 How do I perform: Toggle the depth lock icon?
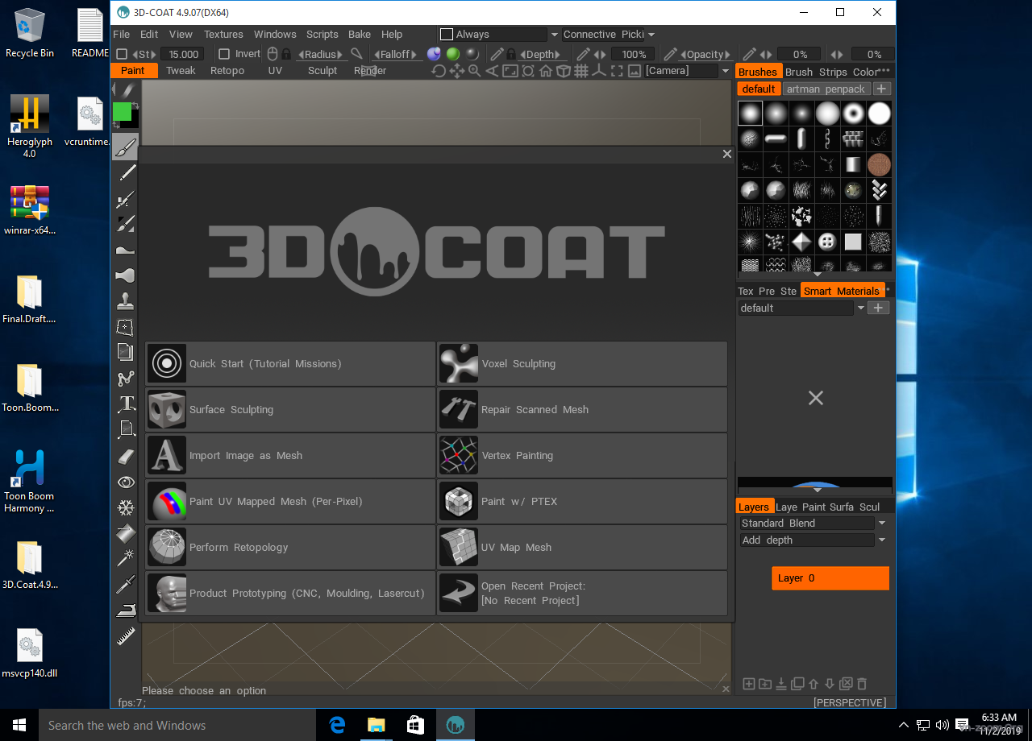tap(510, 54)
